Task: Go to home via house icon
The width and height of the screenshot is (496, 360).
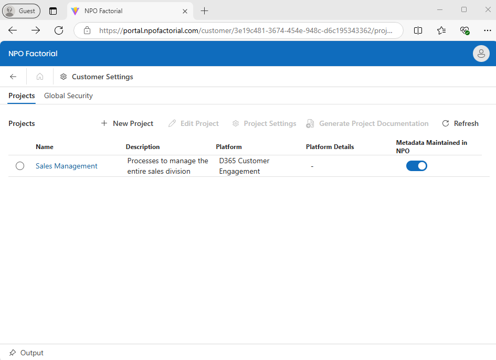Action: [40, 77]
